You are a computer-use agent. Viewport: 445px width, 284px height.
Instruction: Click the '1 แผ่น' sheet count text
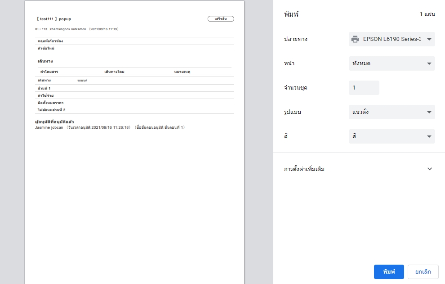[x=427, y=14]
